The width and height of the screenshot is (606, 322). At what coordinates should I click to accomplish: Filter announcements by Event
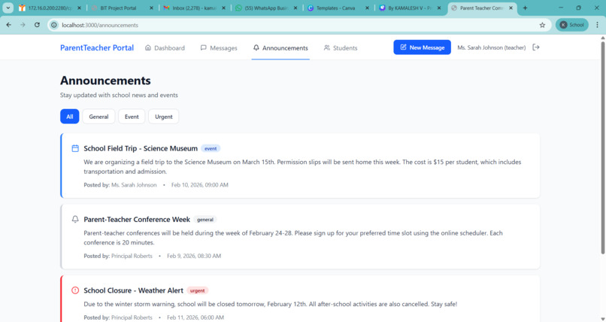132,117
